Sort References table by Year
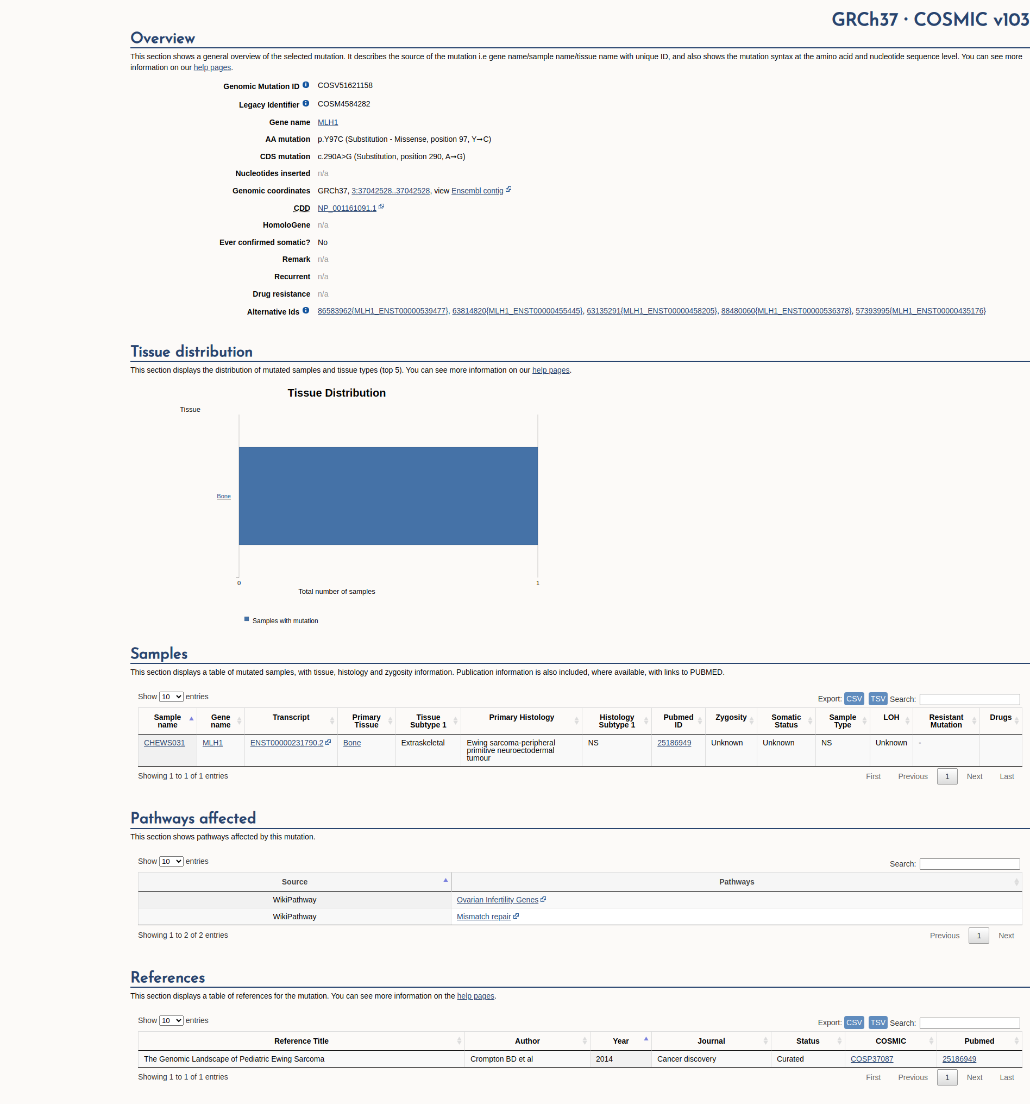Image resolution: width=1030 pixels, height=1104 pixels. 620,1041
